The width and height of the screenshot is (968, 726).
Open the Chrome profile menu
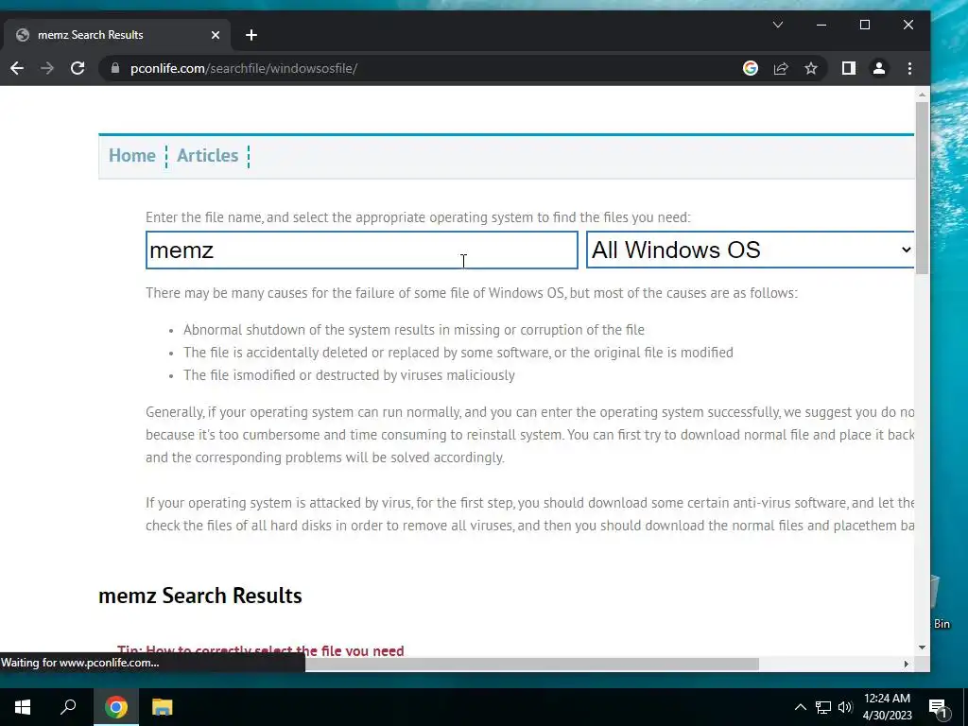879,68
